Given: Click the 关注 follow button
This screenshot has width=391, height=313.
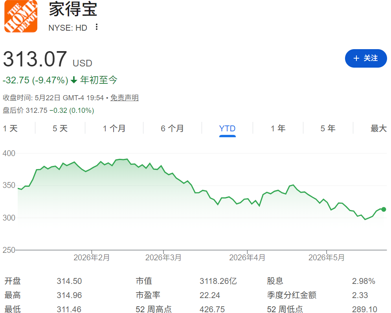Looking at the screenshot, I should pos(366,59).
